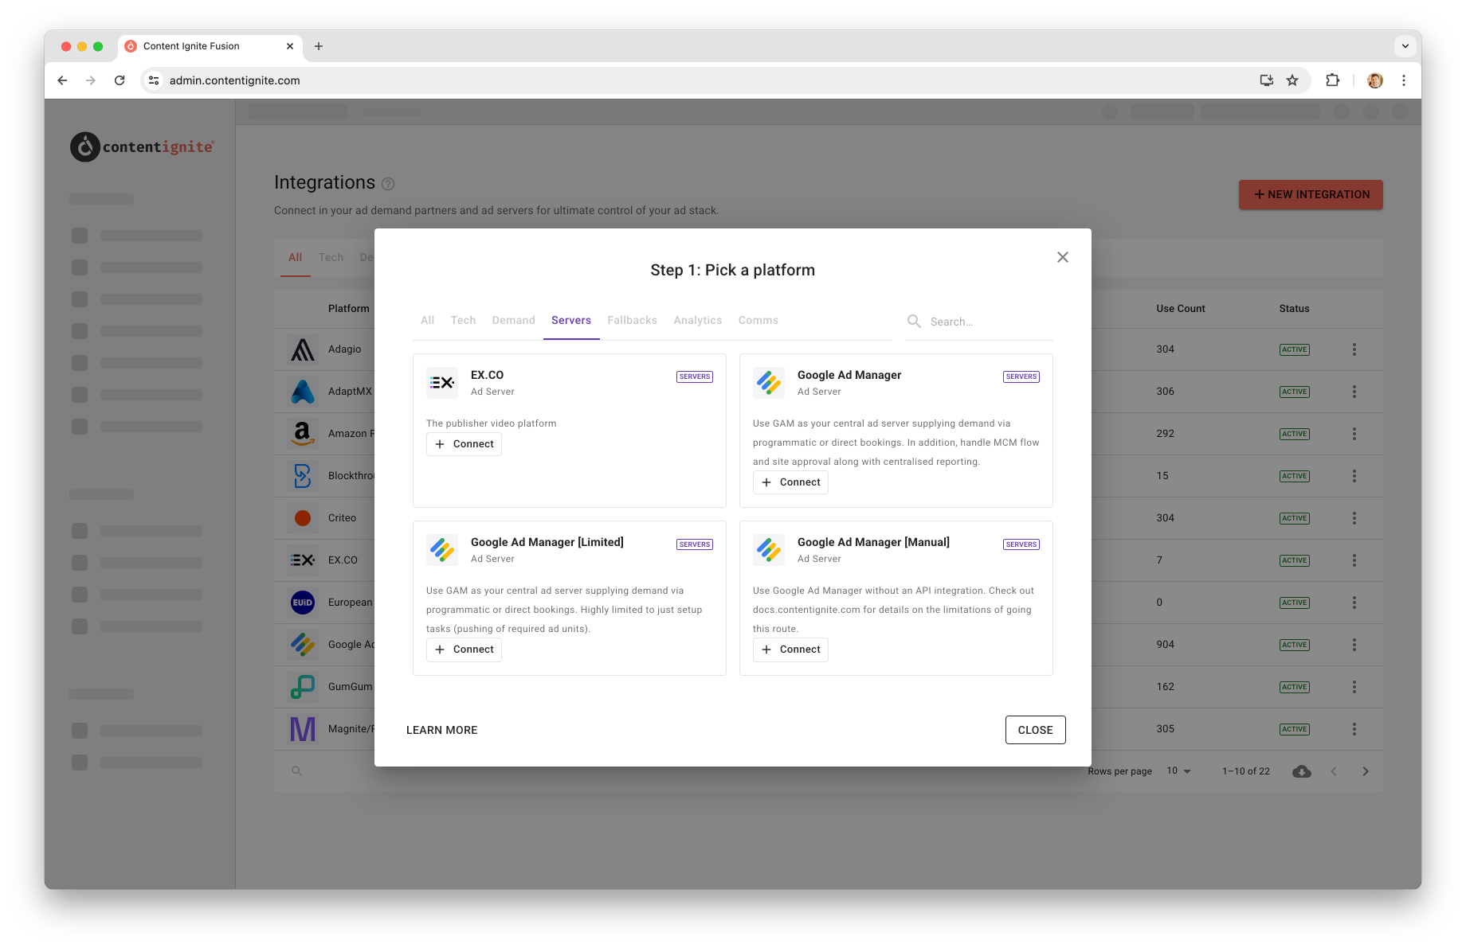Screen dimensions: 1466x948
Task: Click the Amazon platform logo
Action: coord(303,434)
